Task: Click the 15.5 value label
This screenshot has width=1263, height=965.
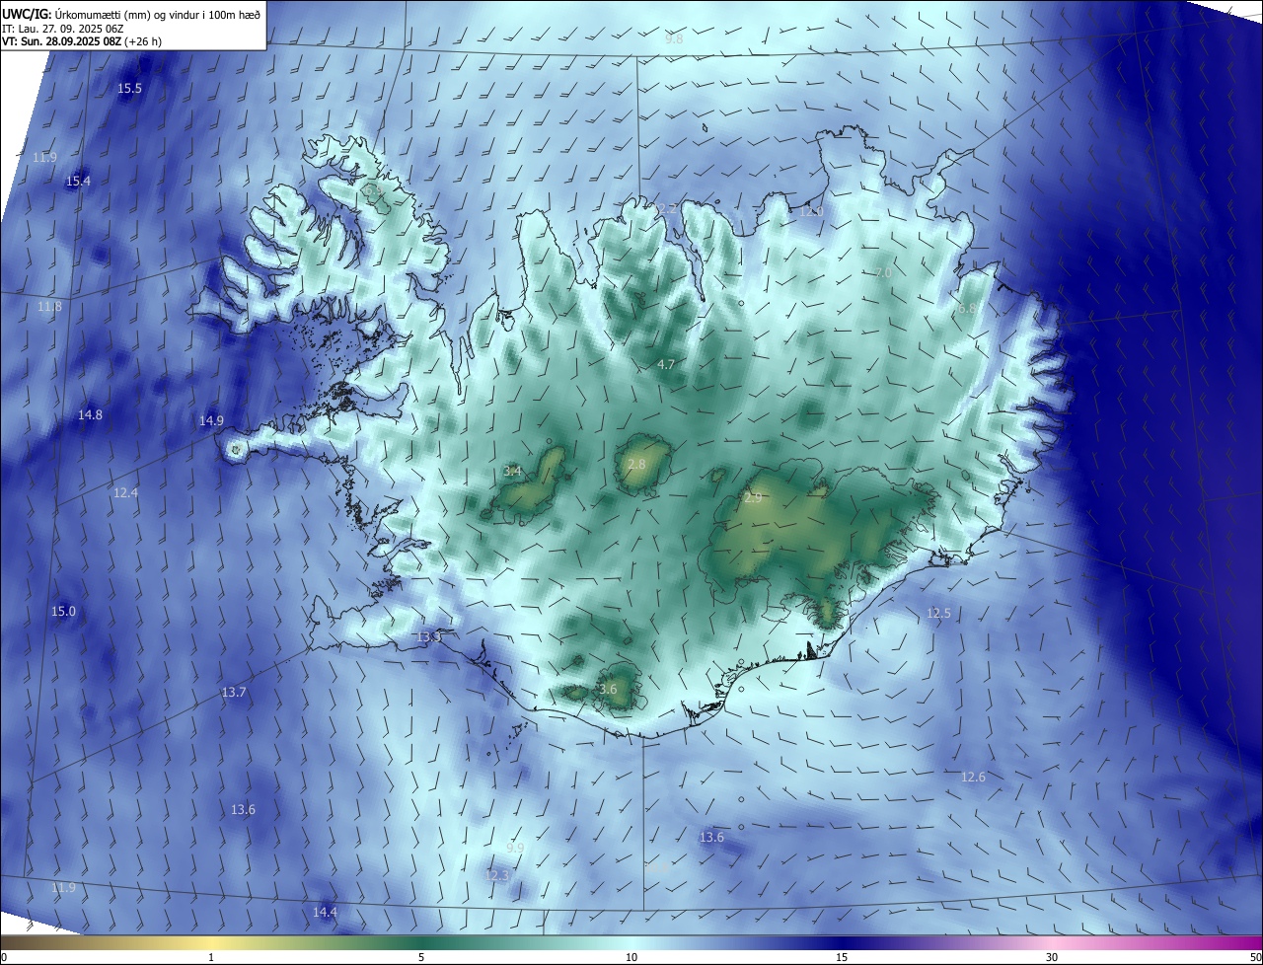Action: click(x=130, y=89)
